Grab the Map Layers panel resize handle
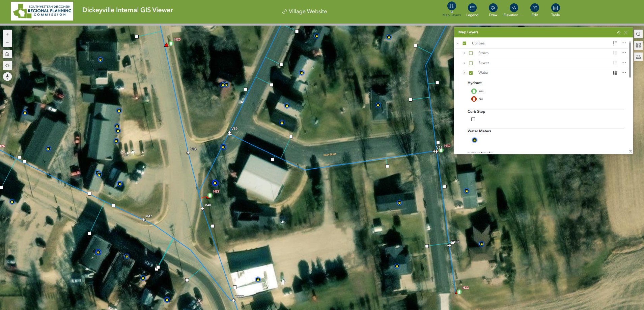The height and width of the screenshot is (310, 644). (631, 151)
